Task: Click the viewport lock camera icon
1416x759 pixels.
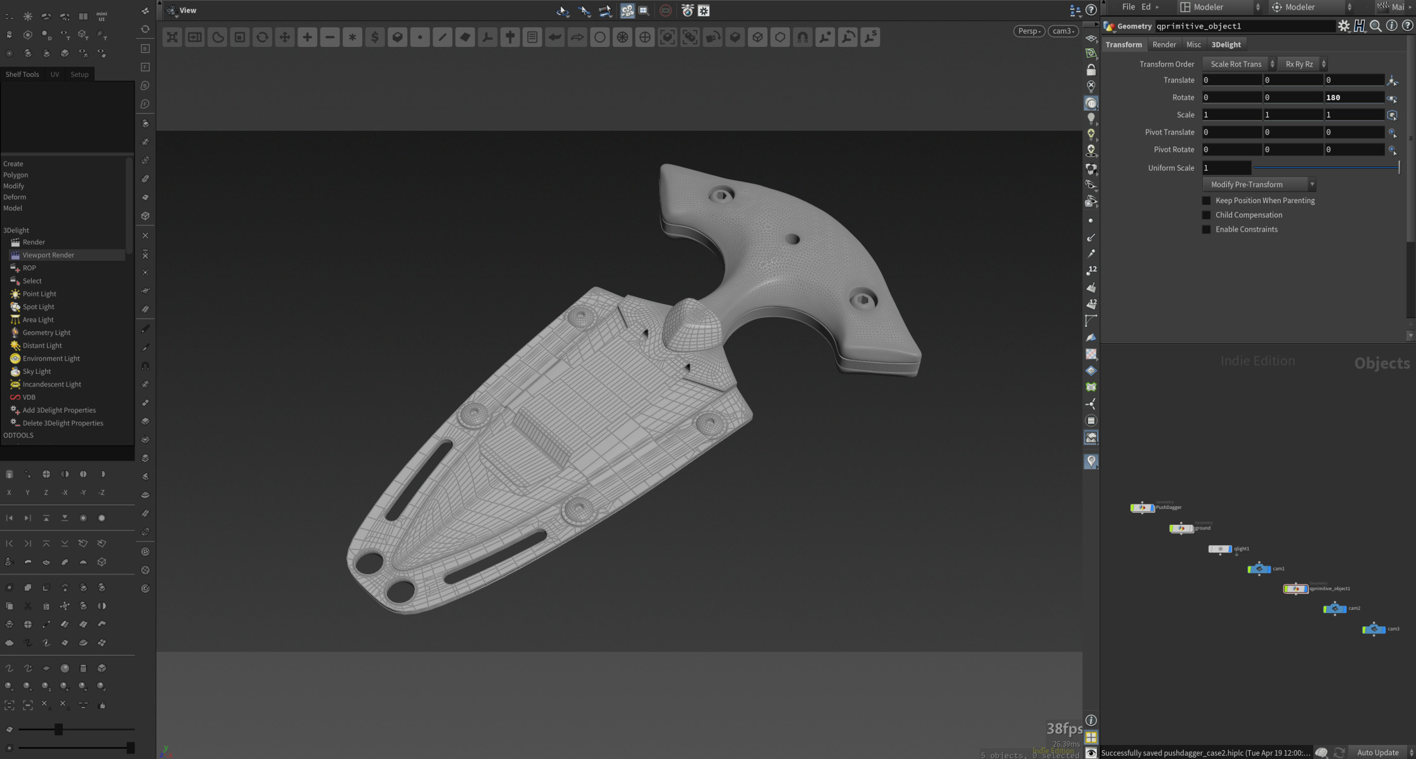Action: click(1091, 69)
